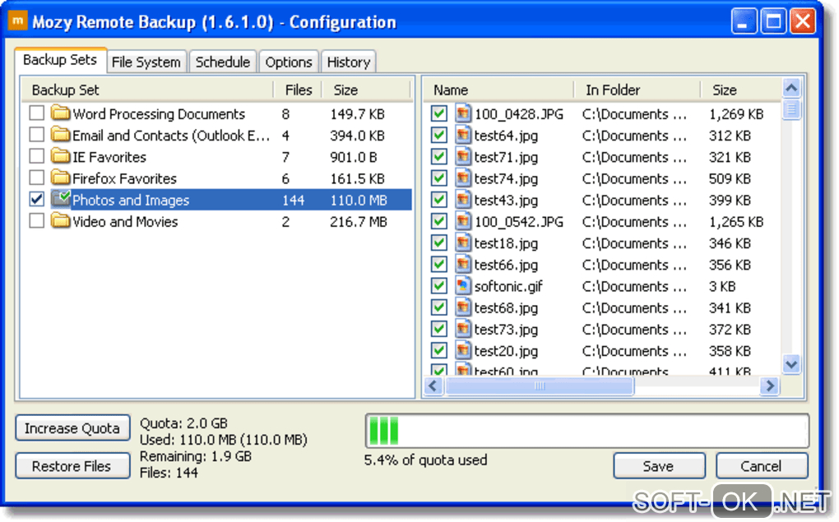Switch to the Options tab
Image resolution: width=839 pixels, height=522 pixels.
click(x=289, y=62)
